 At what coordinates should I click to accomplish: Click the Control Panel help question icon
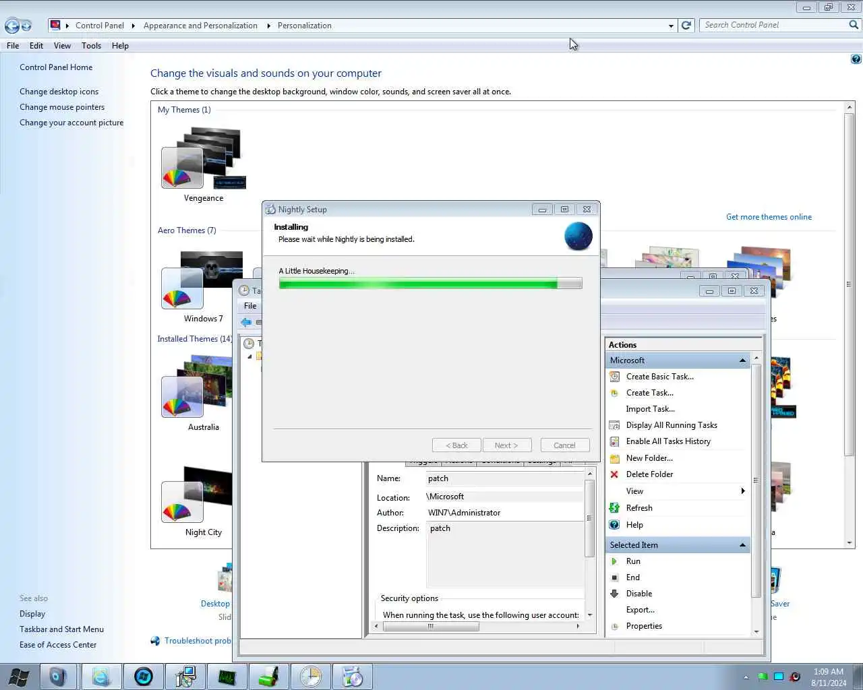pyautogui.click(x=856, y=59)
